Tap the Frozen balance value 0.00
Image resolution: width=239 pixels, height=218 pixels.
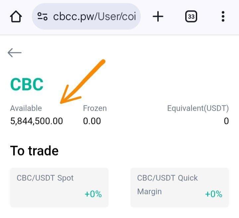[92, 121]
